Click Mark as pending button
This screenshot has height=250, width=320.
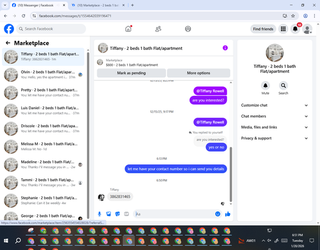point(131,73)
